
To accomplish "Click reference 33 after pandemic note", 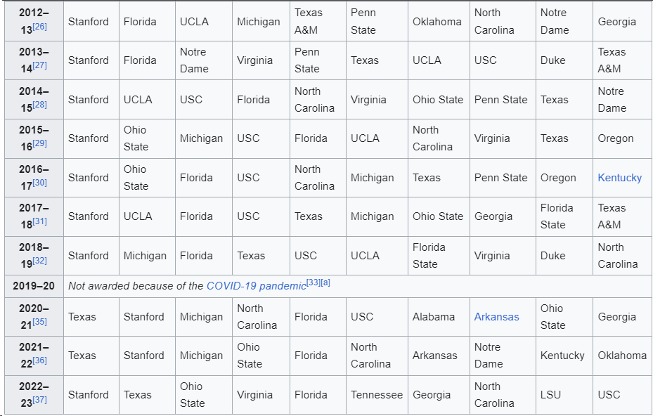I will point(313,282).
